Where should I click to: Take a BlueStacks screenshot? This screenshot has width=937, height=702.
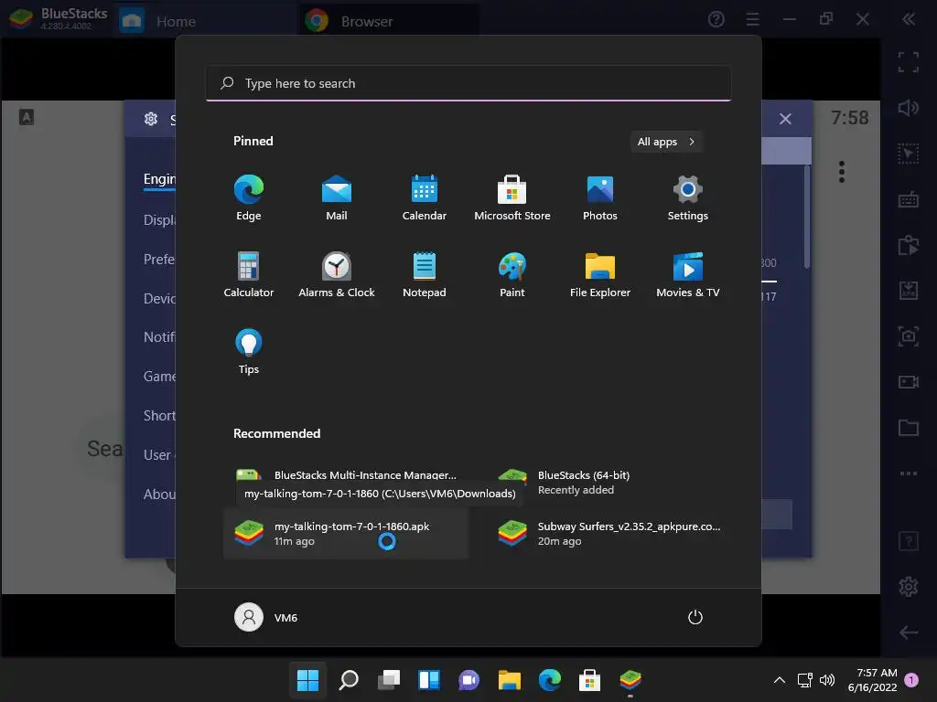[909, 336]
